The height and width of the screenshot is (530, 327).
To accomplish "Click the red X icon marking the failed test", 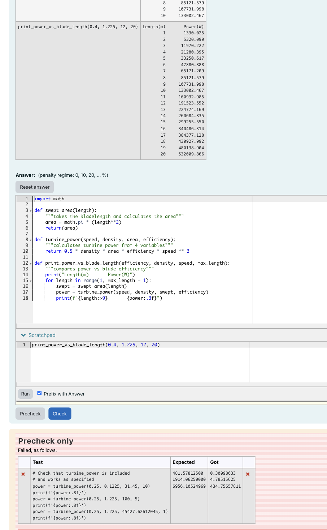I will [23, 474].
